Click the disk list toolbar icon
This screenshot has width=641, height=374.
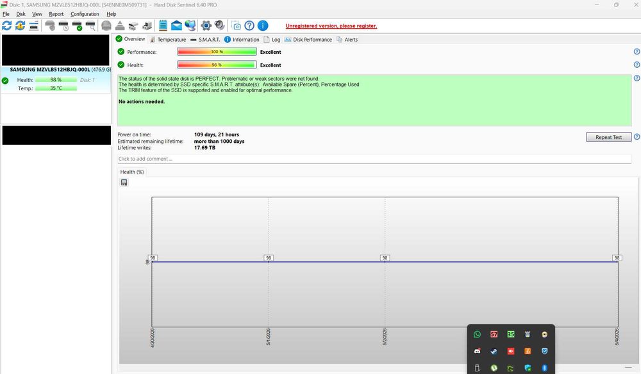pos(34,26)
